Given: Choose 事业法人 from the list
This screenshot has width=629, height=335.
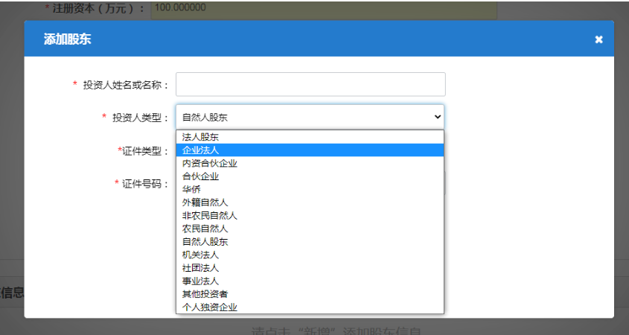Looking at the screenshot, I should tap(200, 281).
